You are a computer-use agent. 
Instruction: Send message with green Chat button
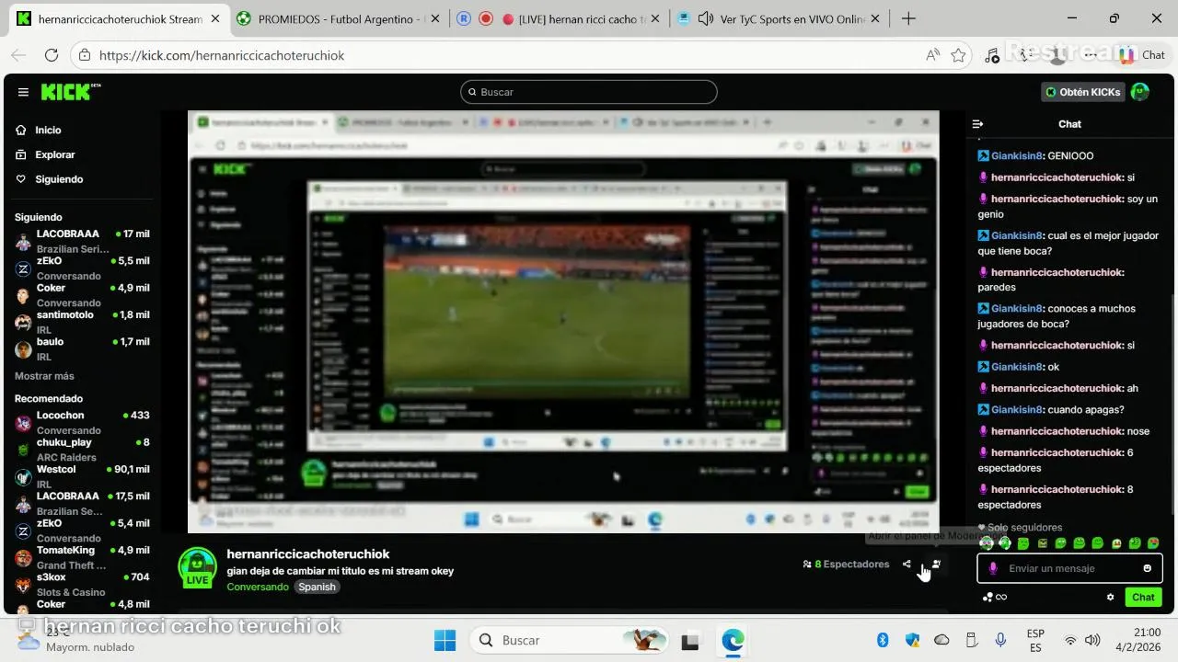coord(1143,597)
